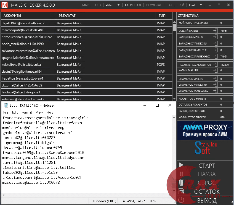The width and height of the screenshot is (234, 205).
Task: Click the accounts list scrollbar thumb
Action: coord(174,27)
